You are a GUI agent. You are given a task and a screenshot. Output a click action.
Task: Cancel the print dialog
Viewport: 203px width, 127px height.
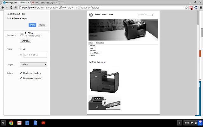(42, 25)
